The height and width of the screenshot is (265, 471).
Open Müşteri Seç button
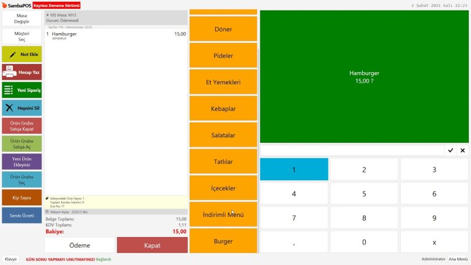click(22, 36)
